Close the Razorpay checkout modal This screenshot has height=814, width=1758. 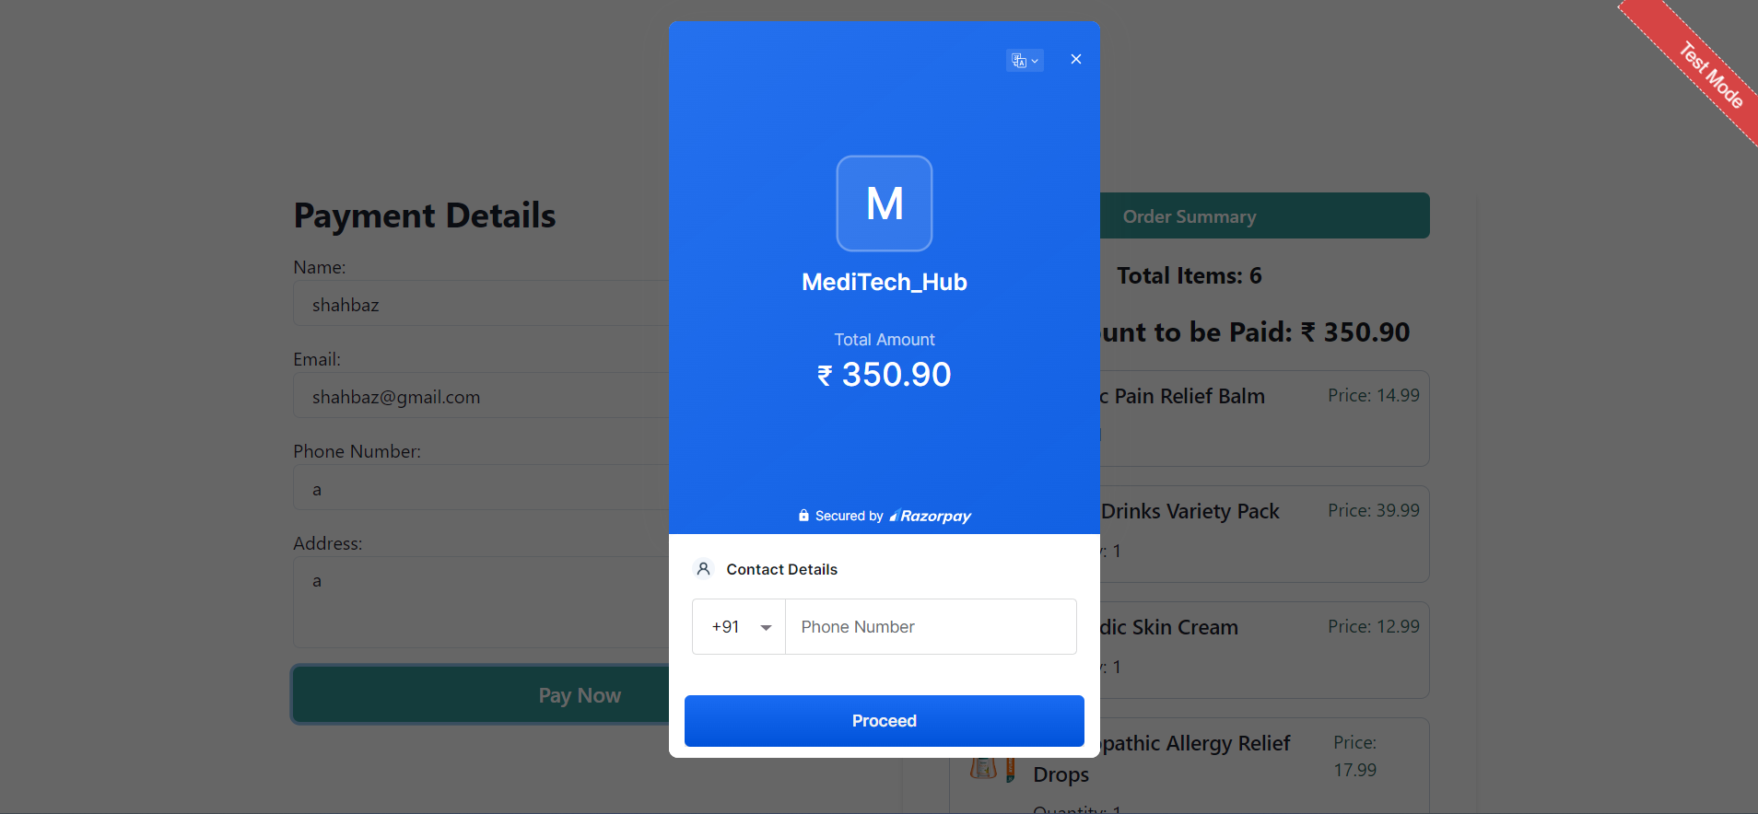[1075, 59]
